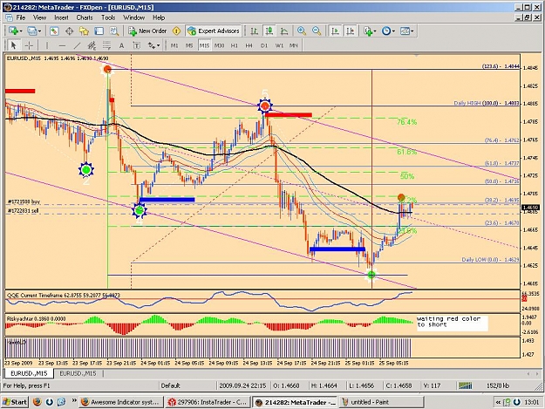Zoom out the chart

(x=317, y=31)
